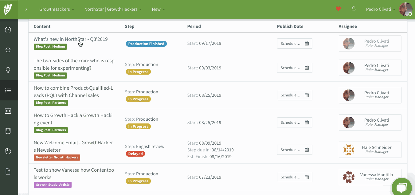Click Pedro Clivati's profile avatar in header
415x195 pixels.
[x=405, y=9]
